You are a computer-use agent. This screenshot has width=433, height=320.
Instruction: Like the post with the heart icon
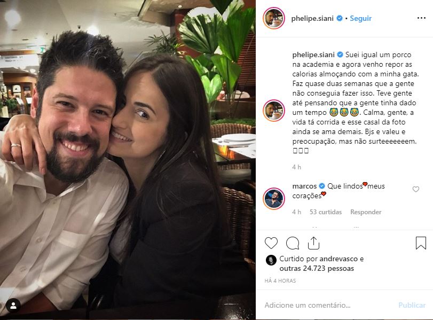(271, 243)
